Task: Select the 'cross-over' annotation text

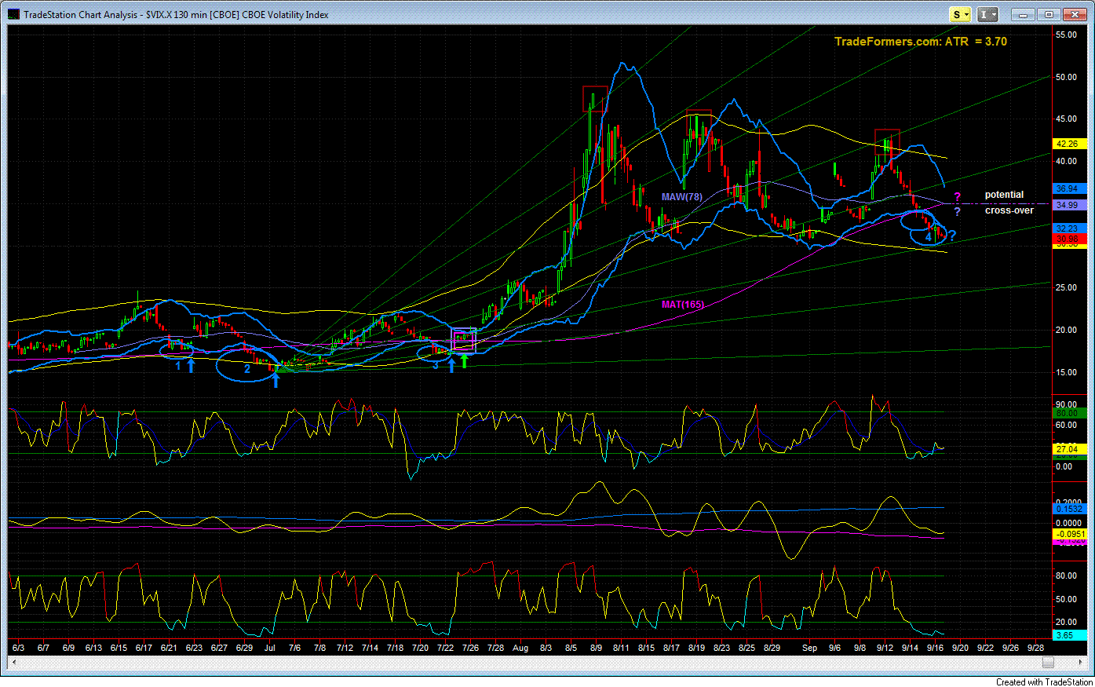Action: [1009, 210]
